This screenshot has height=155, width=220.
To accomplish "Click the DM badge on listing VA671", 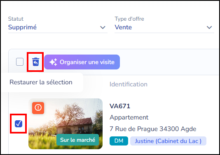I will click(119, 141).
